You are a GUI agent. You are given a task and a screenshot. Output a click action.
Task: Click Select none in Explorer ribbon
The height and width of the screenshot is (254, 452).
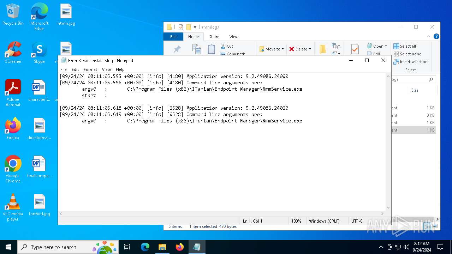click(x=407, y=54)
